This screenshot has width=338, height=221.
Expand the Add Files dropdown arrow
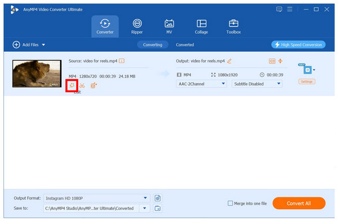[43, 45]
